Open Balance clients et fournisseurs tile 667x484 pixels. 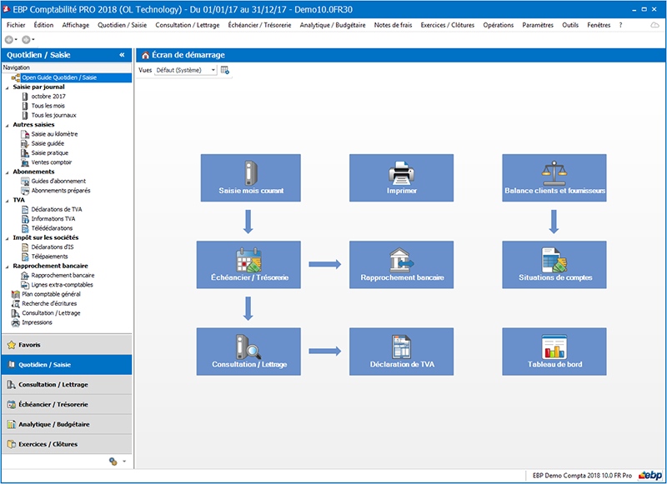point(554,177)
